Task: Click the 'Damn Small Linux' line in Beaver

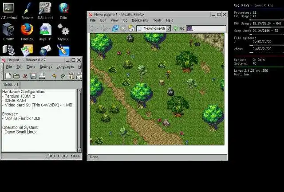Action: click(x=20, y=132)
